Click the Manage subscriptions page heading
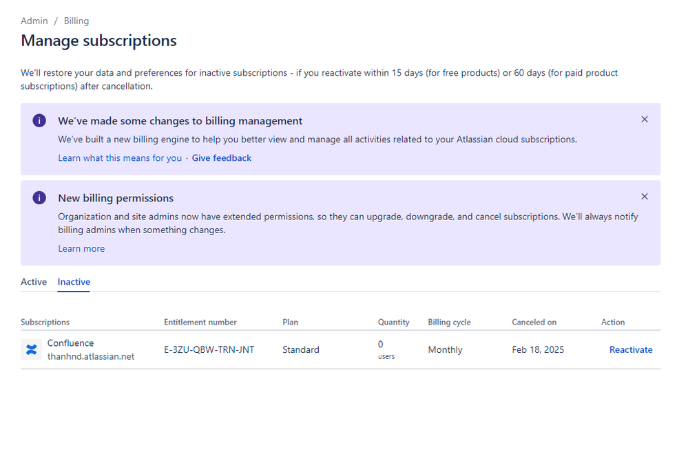Viewport: 688px width, 458px height. click(x=98, y=41)
